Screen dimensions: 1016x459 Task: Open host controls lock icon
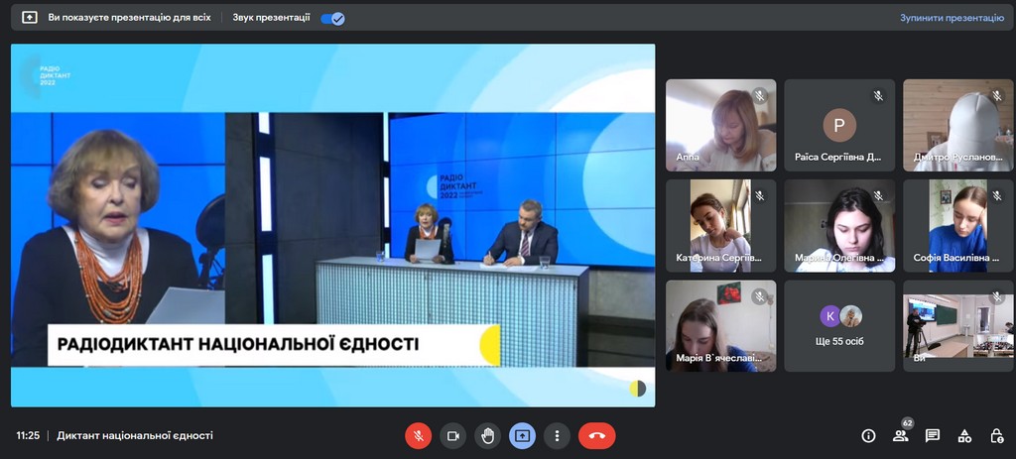click(996, 436)
